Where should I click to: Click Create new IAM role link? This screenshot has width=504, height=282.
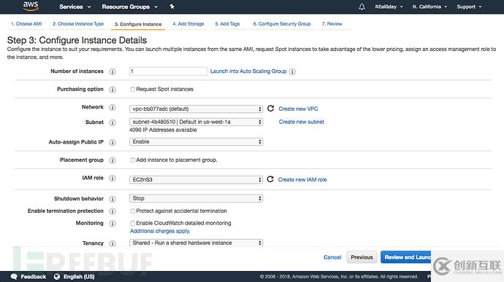point(302,180)
